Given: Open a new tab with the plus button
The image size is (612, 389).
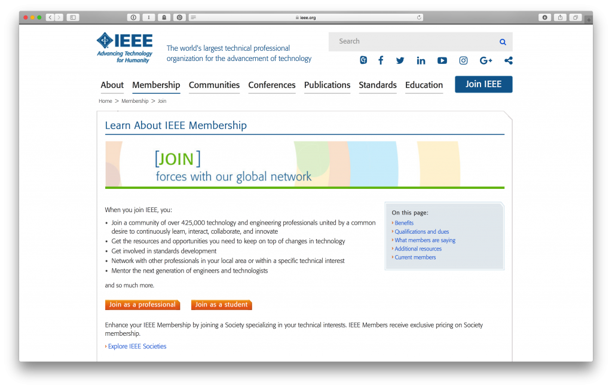Looking at the screenshot, I should 589,20.
